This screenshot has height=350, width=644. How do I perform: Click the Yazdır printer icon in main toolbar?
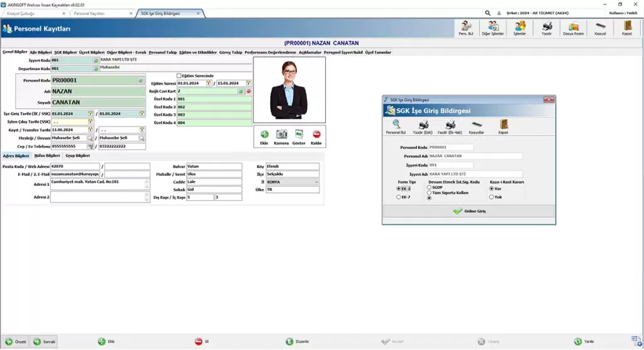pos(547,28)
